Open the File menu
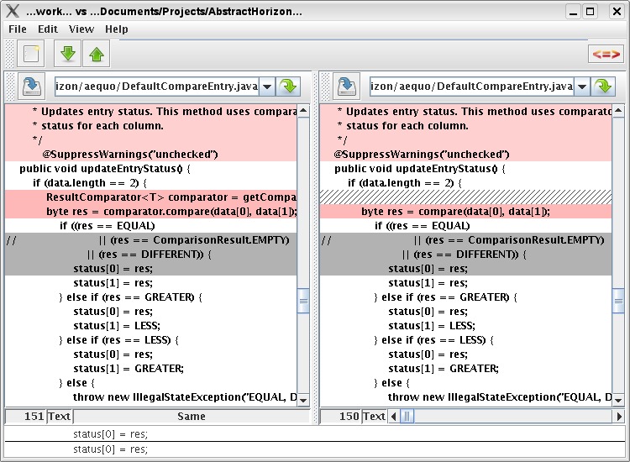Screen dimensions: 630x462 click(x=18, y=29)
